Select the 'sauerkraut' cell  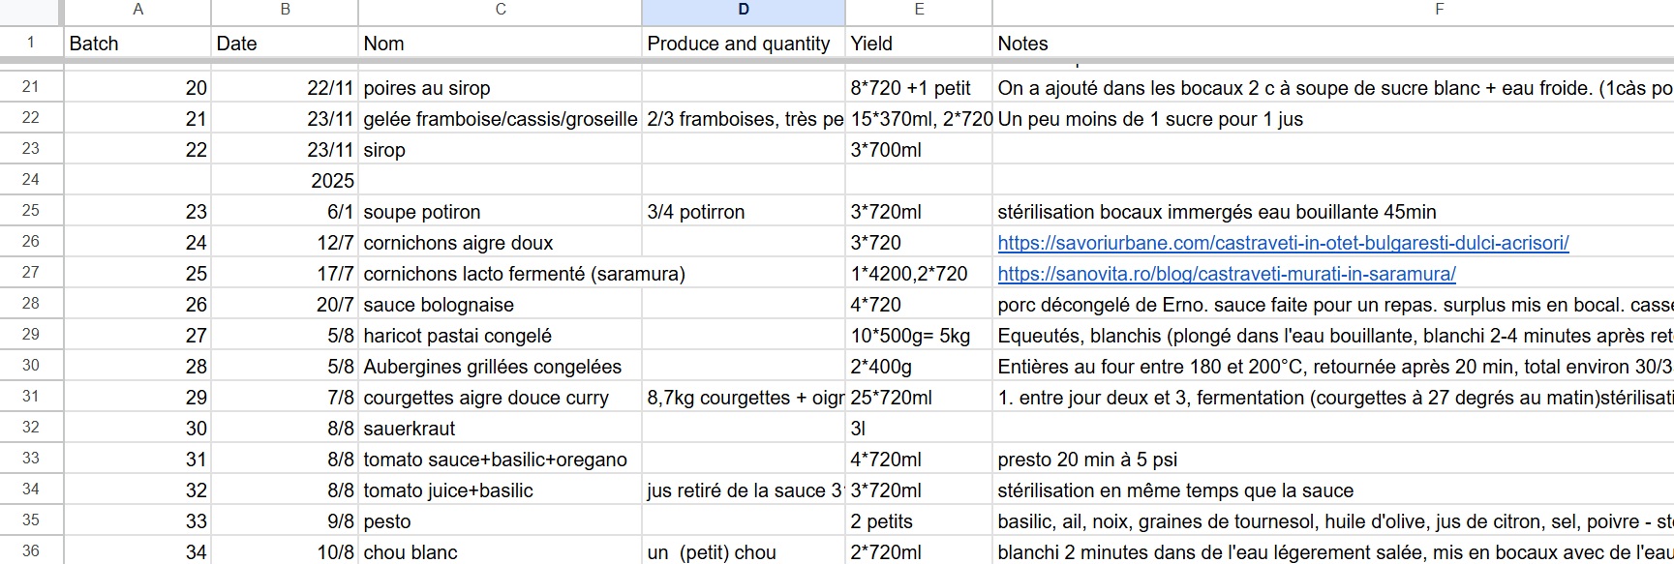[x=499, y=429]
